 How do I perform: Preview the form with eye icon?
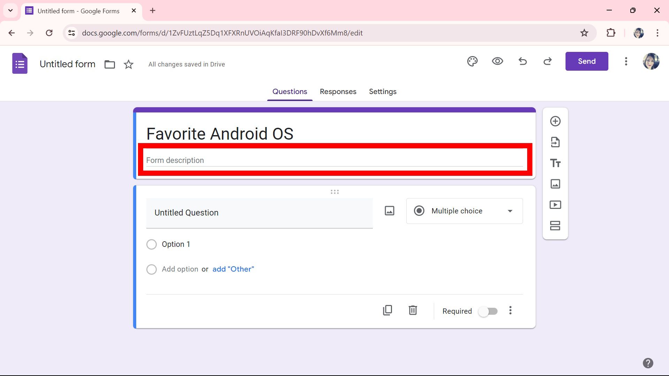tap(497, 61)
